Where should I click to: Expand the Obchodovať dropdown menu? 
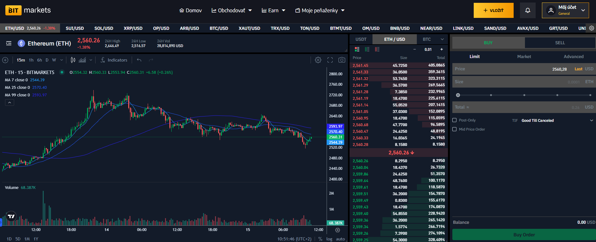tap(232, 10)
